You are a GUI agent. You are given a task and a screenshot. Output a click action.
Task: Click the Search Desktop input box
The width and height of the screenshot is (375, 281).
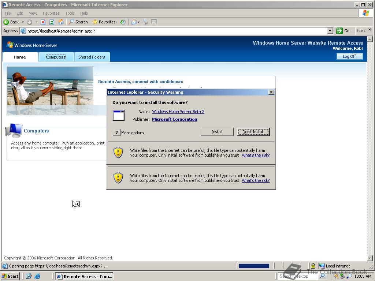(298, 276)
